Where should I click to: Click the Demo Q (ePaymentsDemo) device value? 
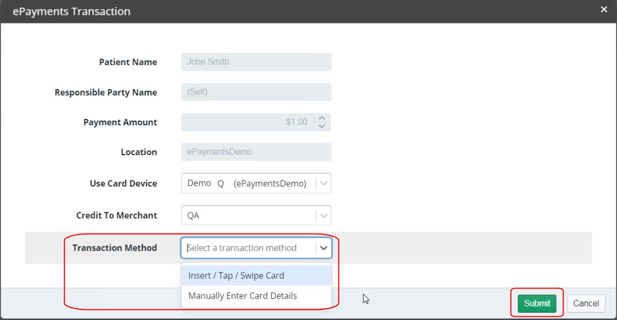tap(247, 183)
